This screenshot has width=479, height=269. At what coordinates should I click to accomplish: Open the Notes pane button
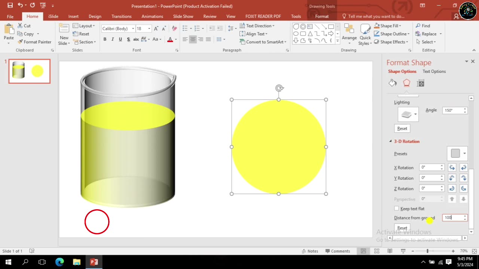(x=310, y=251)
